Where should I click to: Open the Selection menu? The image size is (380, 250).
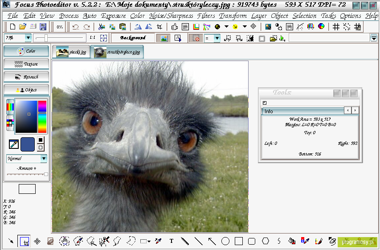click(x=304, y=16)
